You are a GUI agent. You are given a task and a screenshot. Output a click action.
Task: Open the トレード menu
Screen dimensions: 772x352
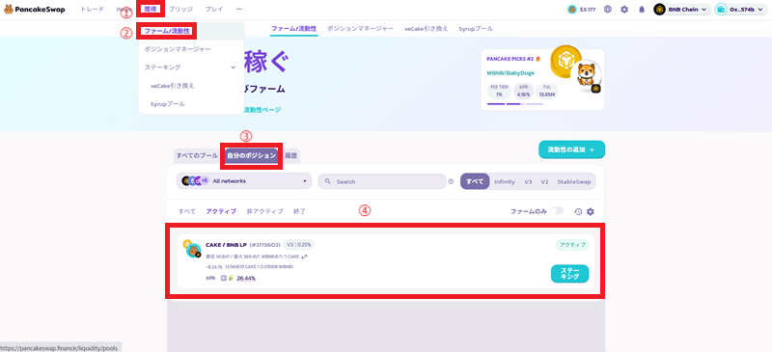92,9
